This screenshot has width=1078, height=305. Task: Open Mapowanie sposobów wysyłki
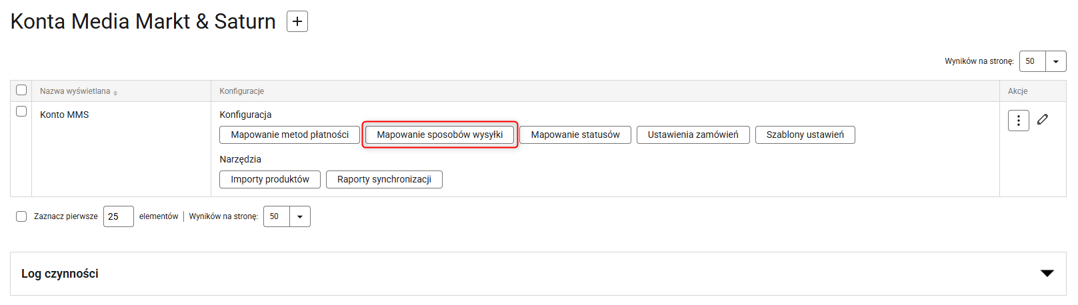(x=439, y=135)
